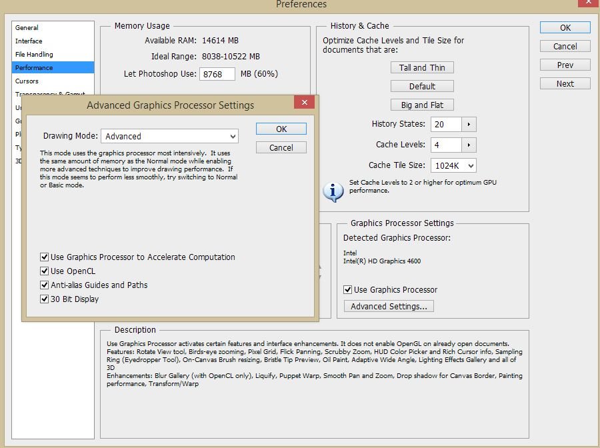Open the History States arrow popup
Screen dimensions: 600x448
pos(469,124)
